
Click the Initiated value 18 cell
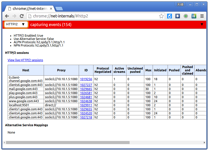point(160,79)
